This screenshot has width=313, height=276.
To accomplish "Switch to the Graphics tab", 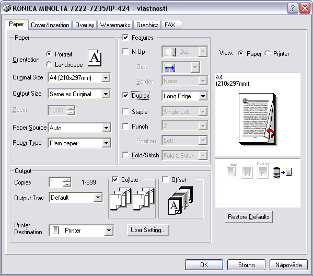I will coord(147,25).
